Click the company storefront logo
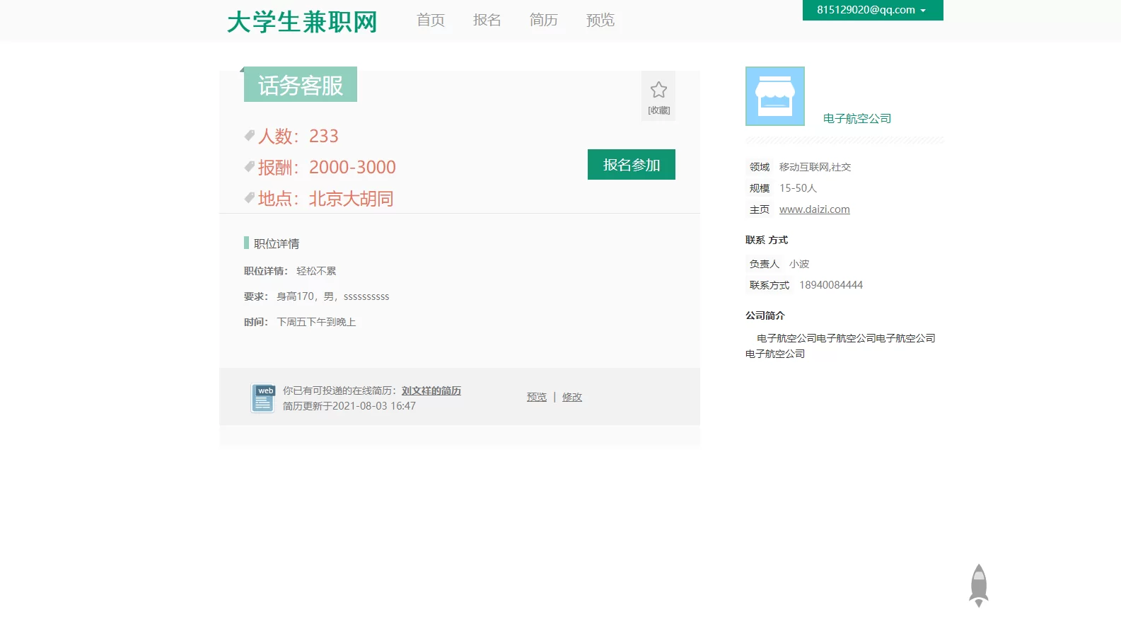The height and width of the screenshot is (631, 1121). click(774, 96)
